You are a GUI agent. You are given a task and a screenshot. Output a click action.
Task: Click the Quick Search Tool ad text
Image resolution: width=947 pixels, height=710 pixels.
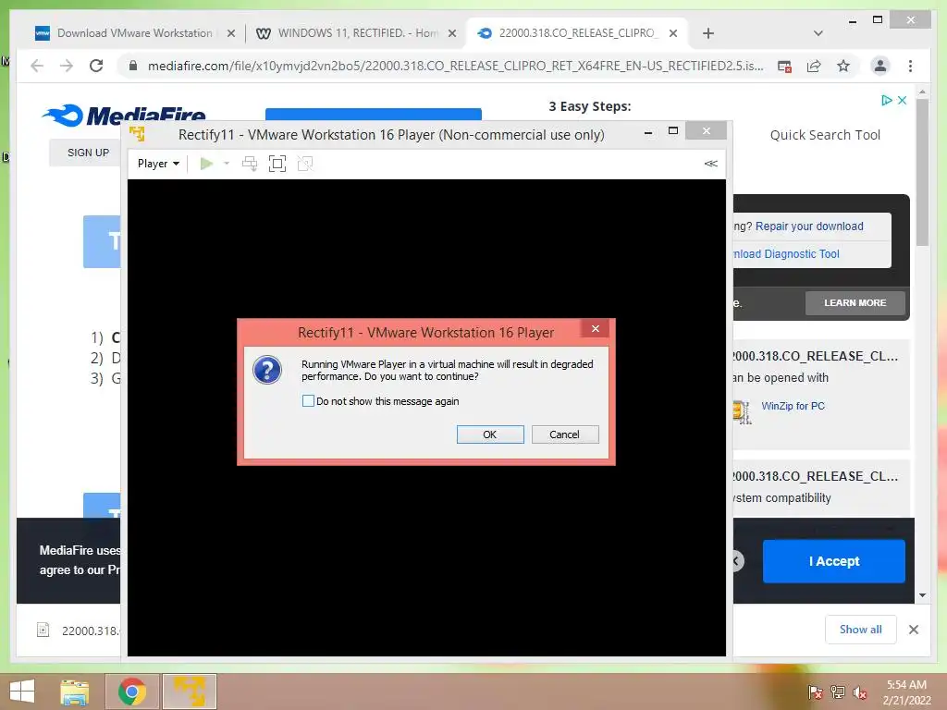825,135
